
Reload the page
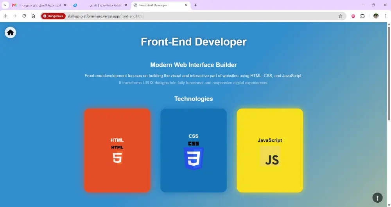(24, 16)
